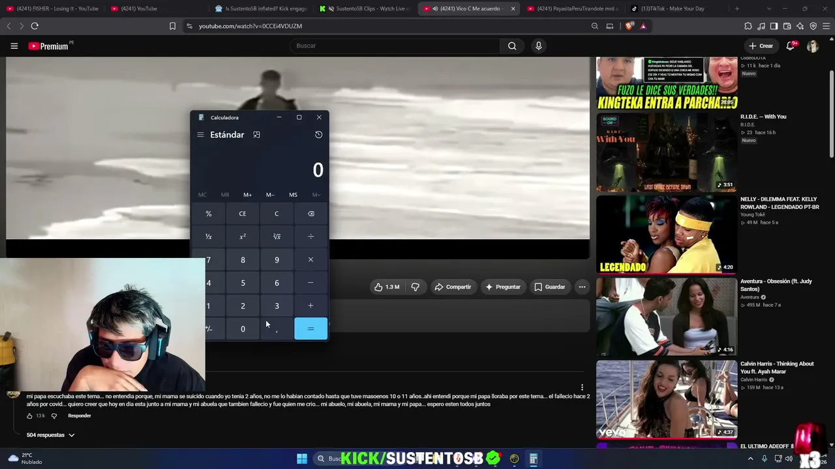Click the percent key in Calculator

click(x=209, y=214)
